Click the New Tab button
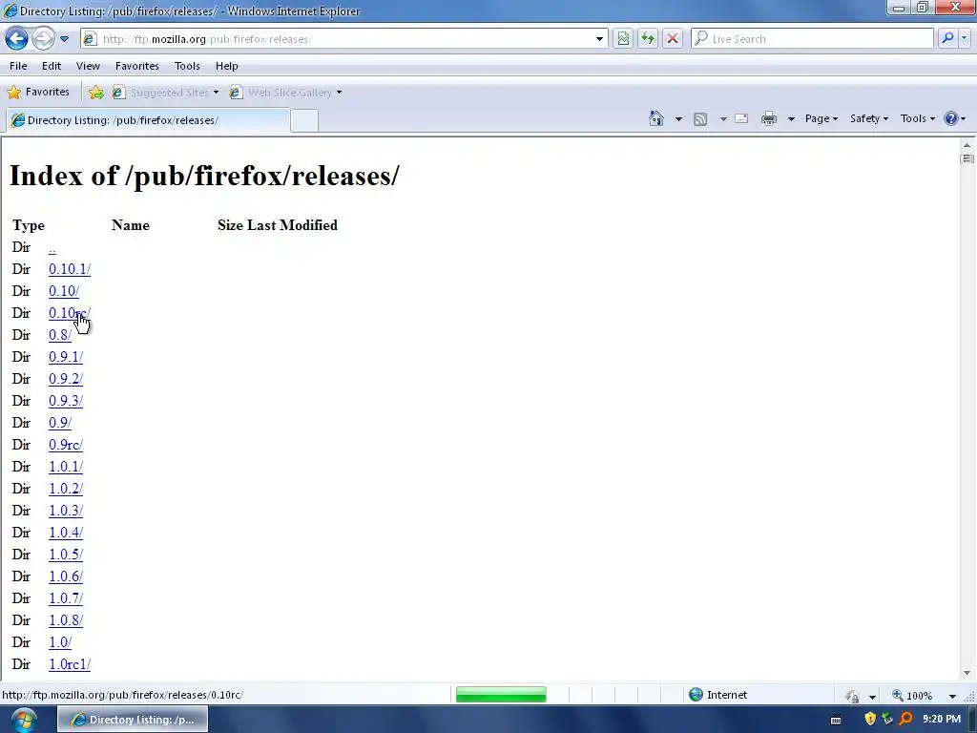This screenshot has height=733, width=977. [x=304, y=120]
